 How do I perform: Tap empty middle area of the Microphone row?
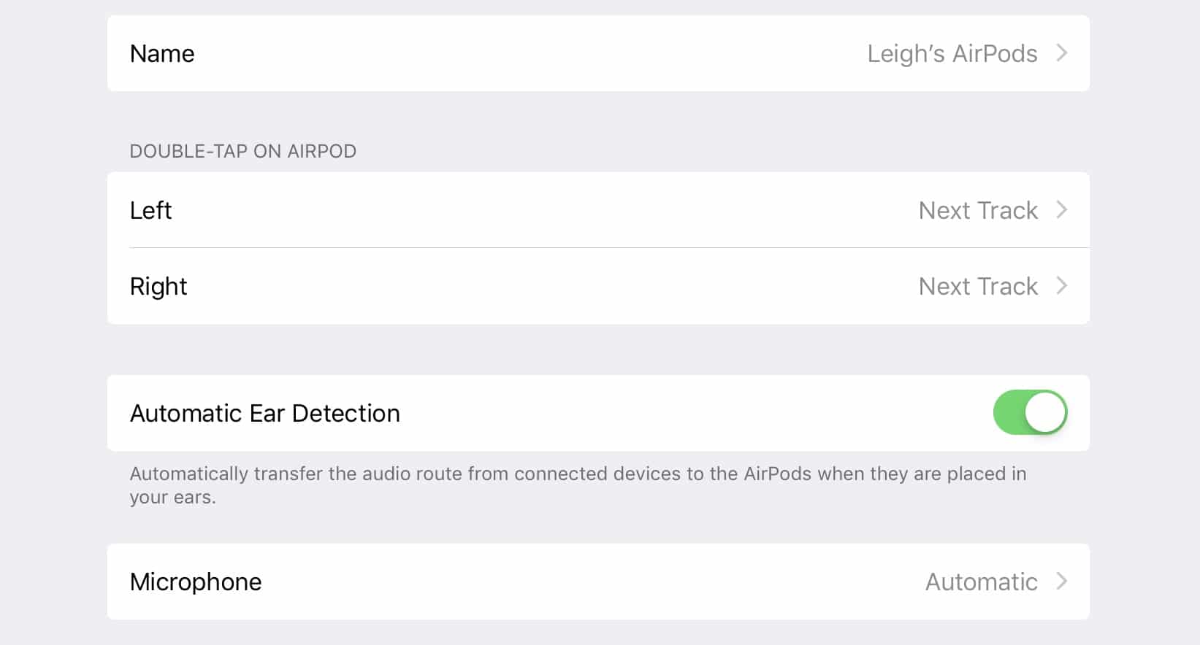point(584,582)
